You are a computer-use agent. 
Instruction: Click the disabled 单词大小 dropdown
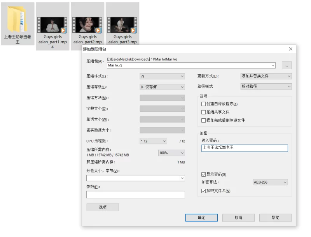point(162,119)
